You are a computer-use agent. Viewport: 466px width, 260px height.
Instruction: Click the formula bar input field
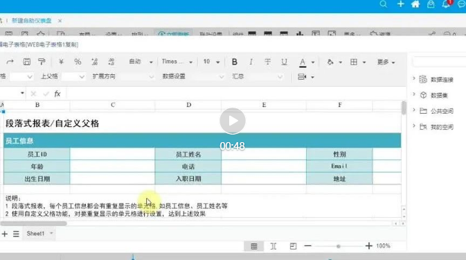[x=236, y=94]
